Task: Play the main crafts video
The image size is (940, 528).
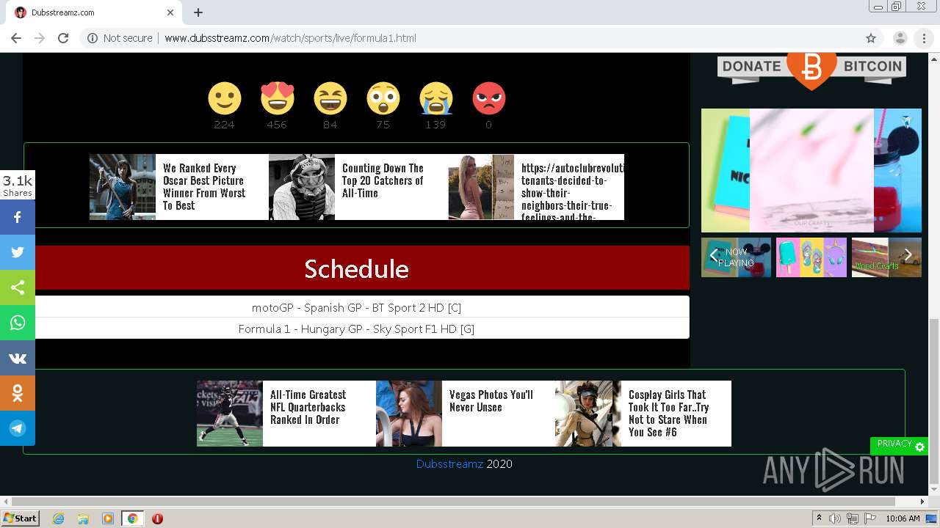Action: [811, 170]
